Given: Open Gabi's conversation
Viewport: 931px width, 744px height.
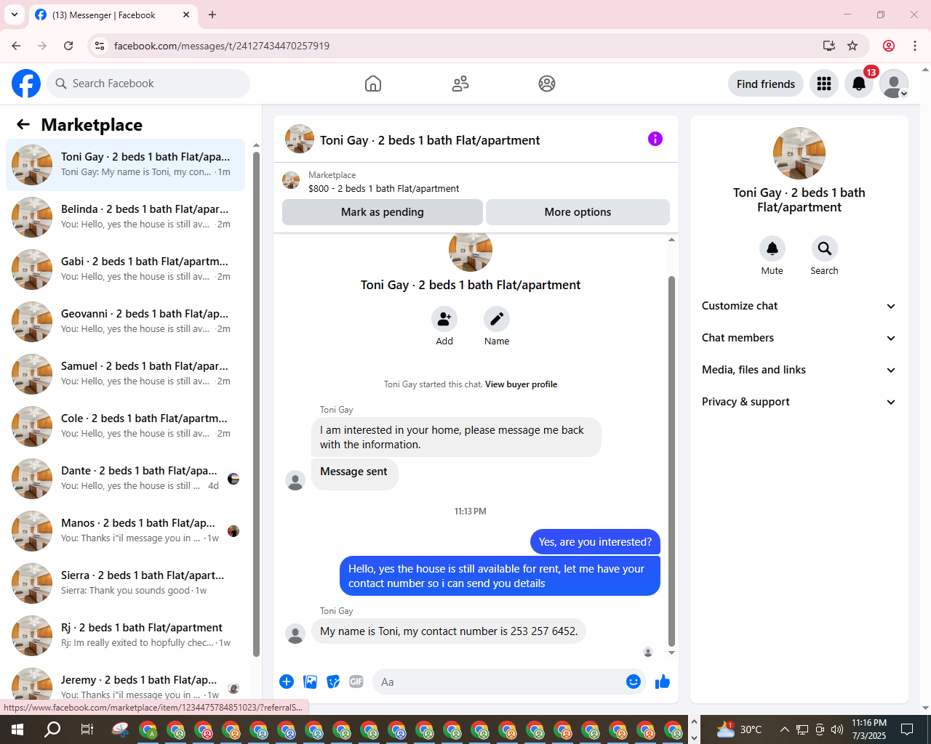Looking at the screenshot, I should [125, 270].
